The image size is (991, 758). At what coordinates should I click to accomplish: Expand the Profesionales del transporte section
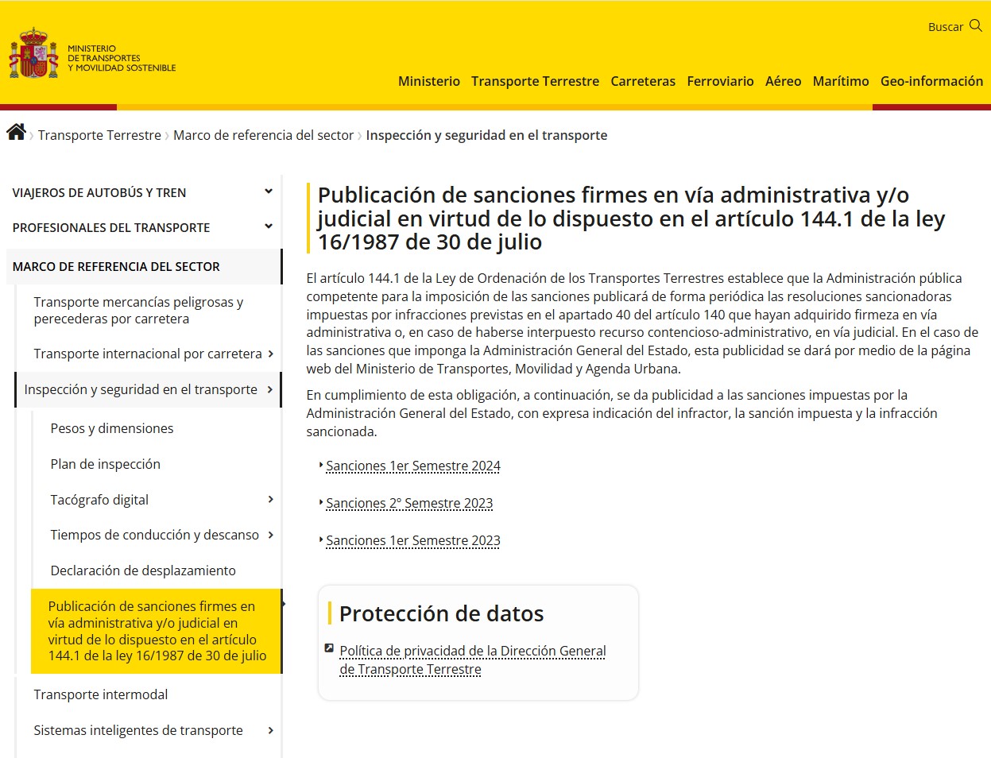tap(269, 226)
